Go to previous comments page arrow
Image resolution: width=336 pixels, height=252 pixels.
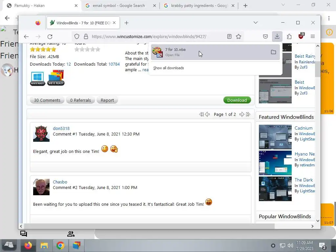(x=207, y=114)
